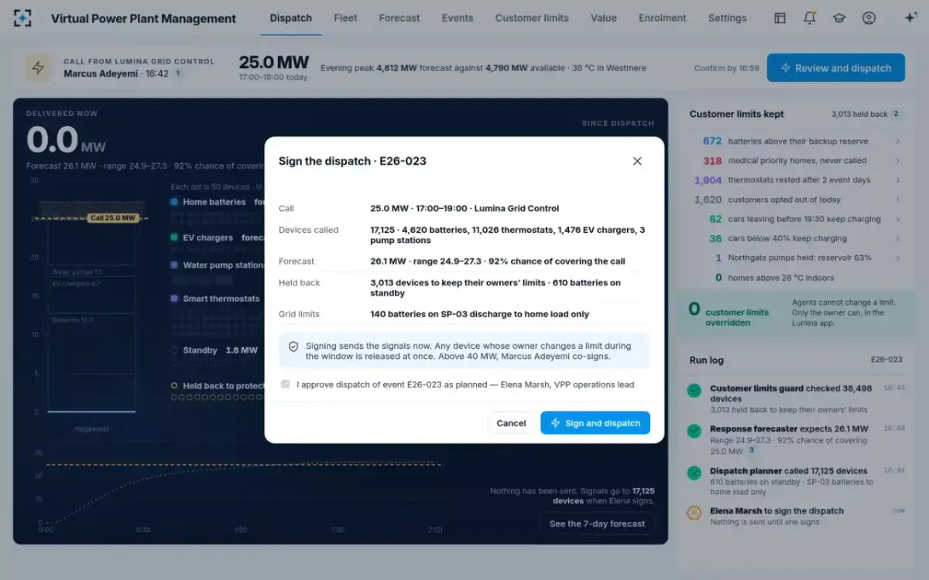Click badge 1 beside Marcus Adeyemi 16:42
929x580 pixels.
tap(177, 73)
